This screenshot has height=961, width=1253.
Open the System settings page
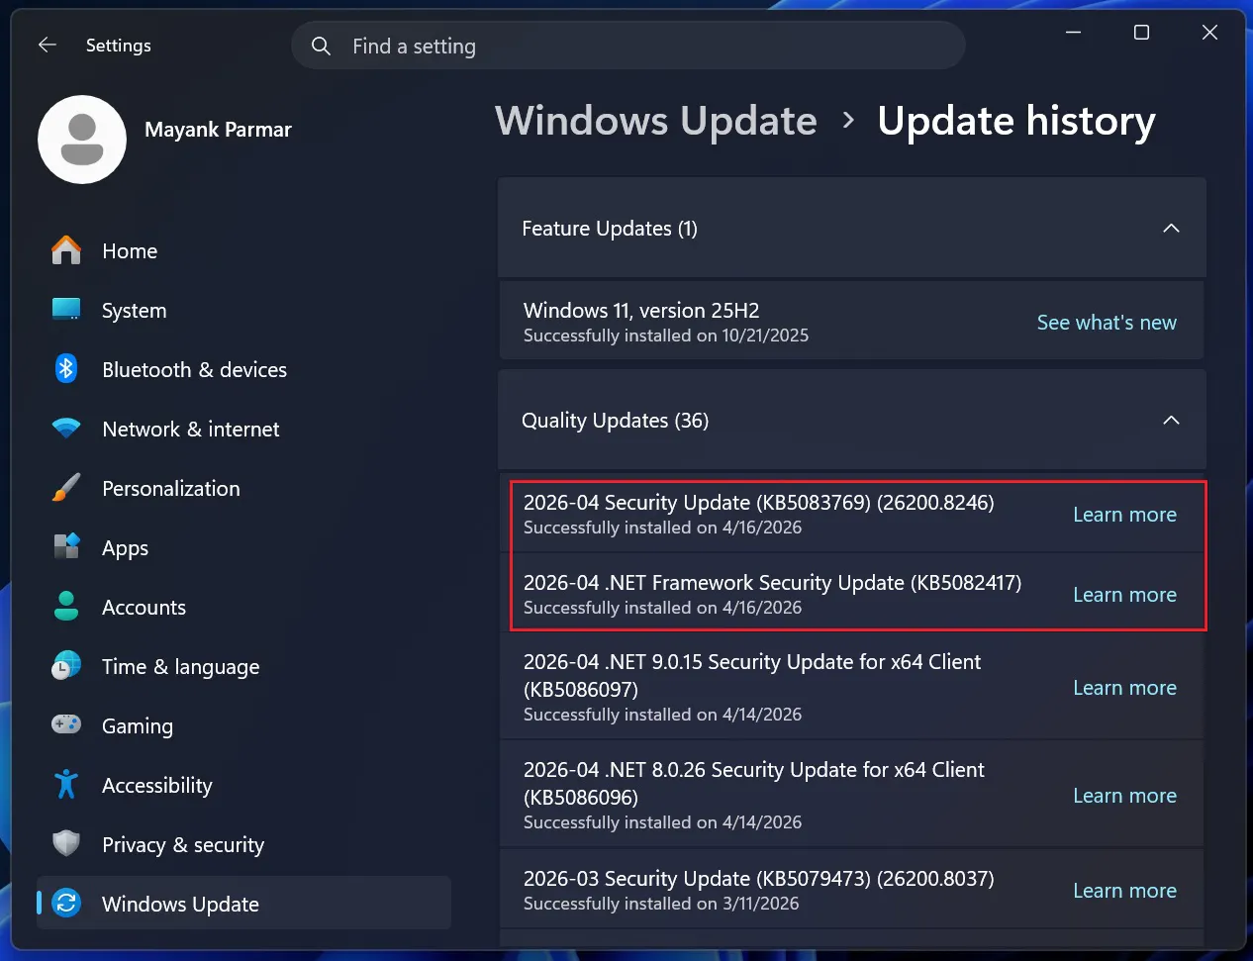[x=134, y=311]
